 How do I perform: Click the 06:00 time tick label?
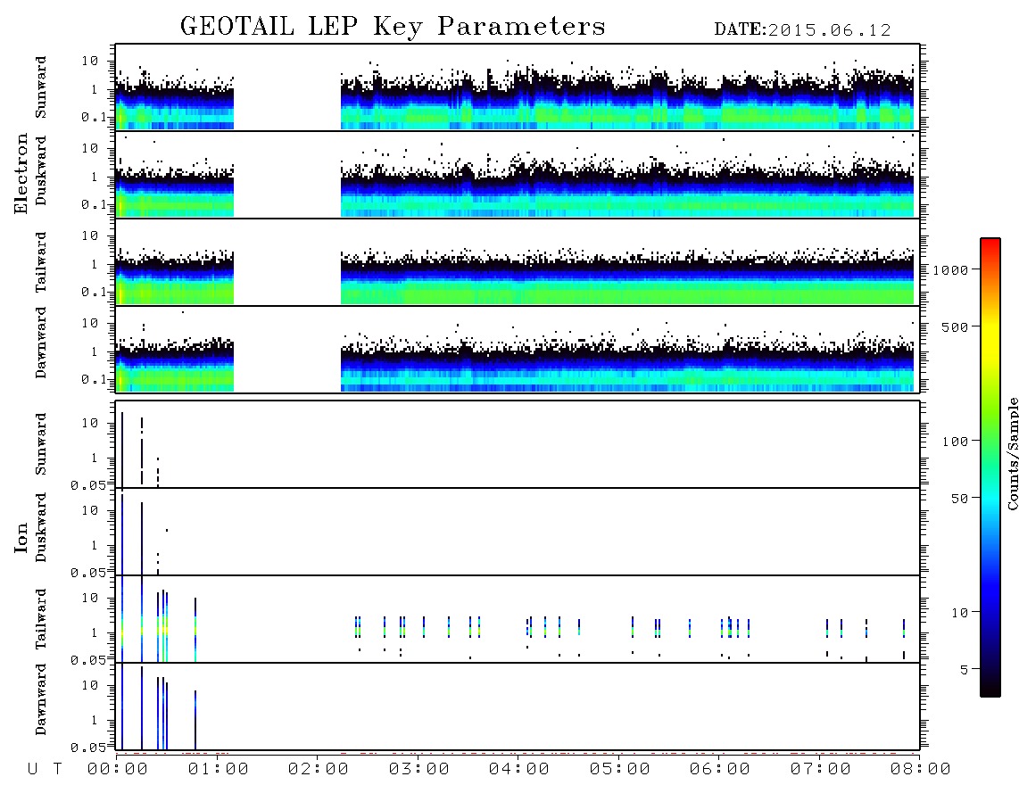(x=720, y=770)
